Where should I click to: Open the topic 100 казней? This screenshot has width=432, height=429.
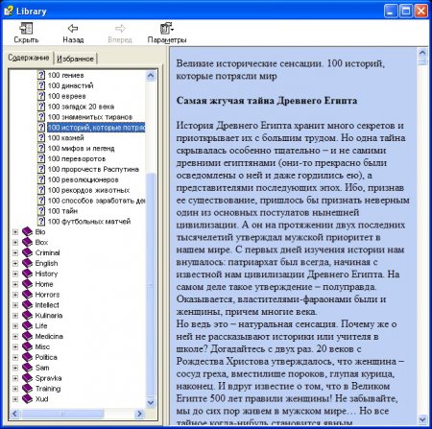click(66, 138)
